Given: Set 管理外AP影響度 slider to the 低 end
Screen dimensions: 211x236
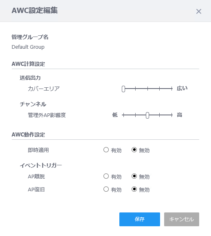Looking at the screenshot, I should (x=123, y=115).
